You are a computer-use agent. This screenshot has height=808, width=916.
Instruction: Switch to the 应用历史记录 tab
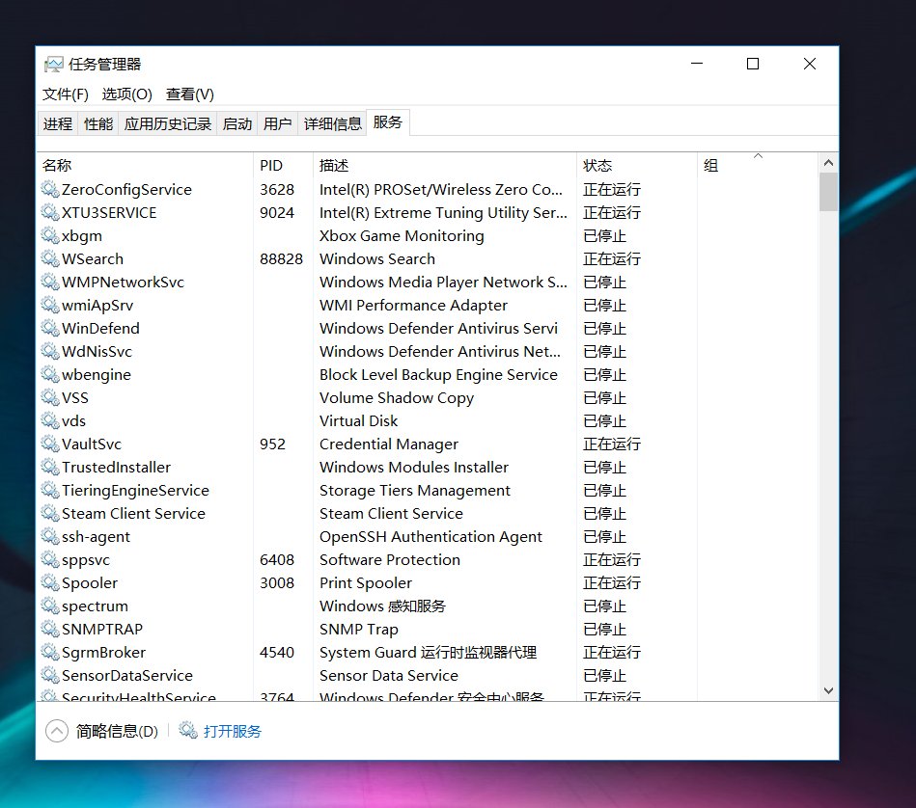[x=168, y=123]
